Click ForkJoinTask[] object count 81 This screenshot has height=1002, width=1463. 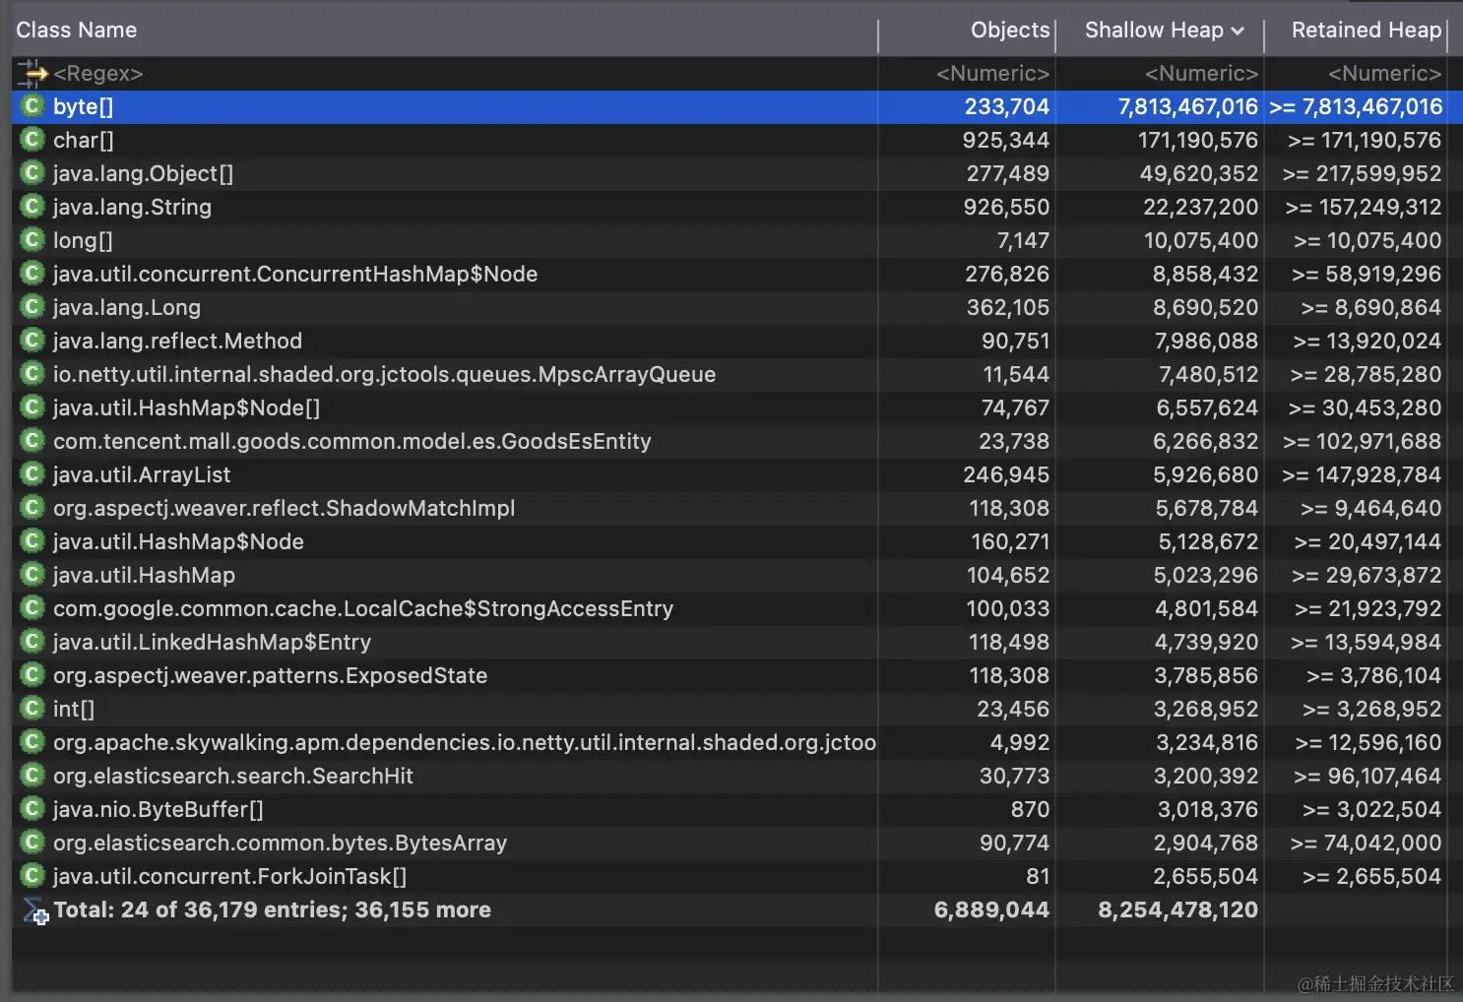[1038, 877]
